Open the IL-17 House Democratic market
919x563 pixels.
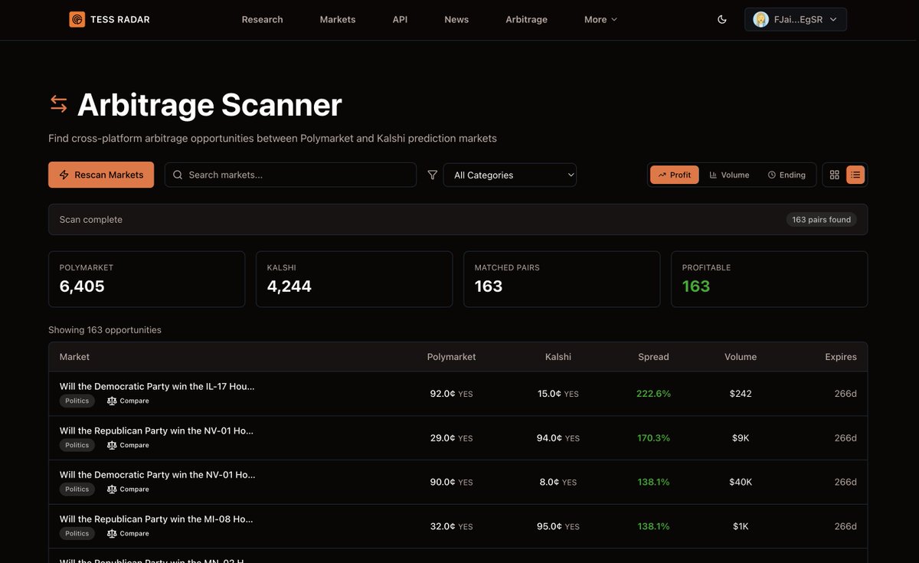pyautogui.click(x=157, y=386)
